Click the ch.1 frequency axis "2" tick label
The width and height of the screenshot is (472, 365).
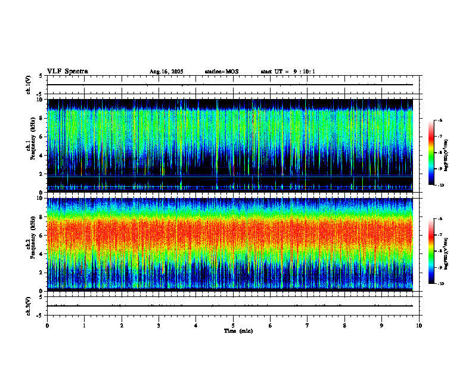pos(42,174)
